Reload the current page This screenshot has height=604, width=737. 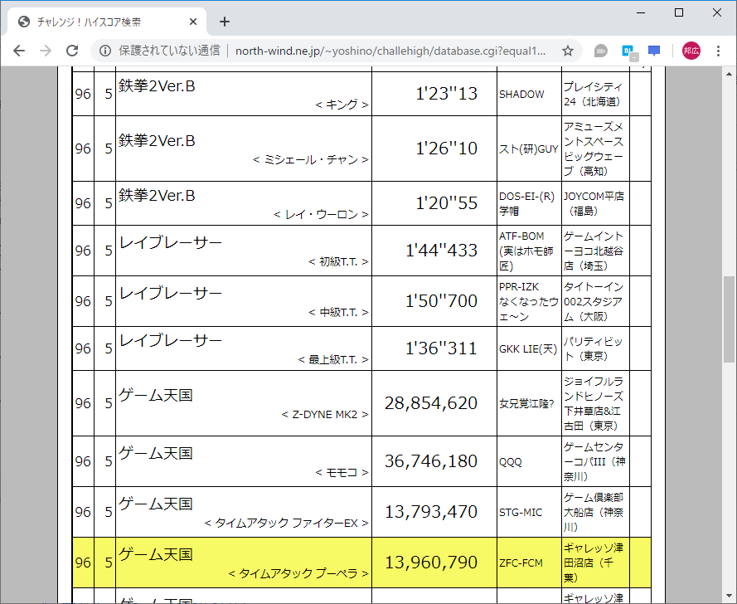(x=72, y=51)
